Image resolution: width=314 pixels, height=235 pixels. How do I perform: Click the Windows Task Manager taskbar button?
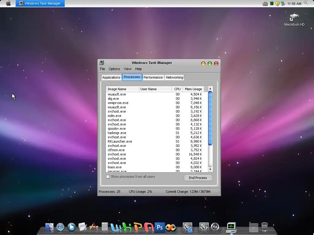[x=40, y=3]
